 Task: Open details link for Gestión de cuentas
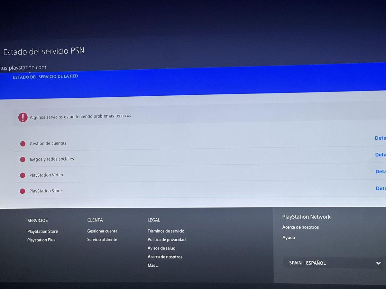click(x=380, y=138)
